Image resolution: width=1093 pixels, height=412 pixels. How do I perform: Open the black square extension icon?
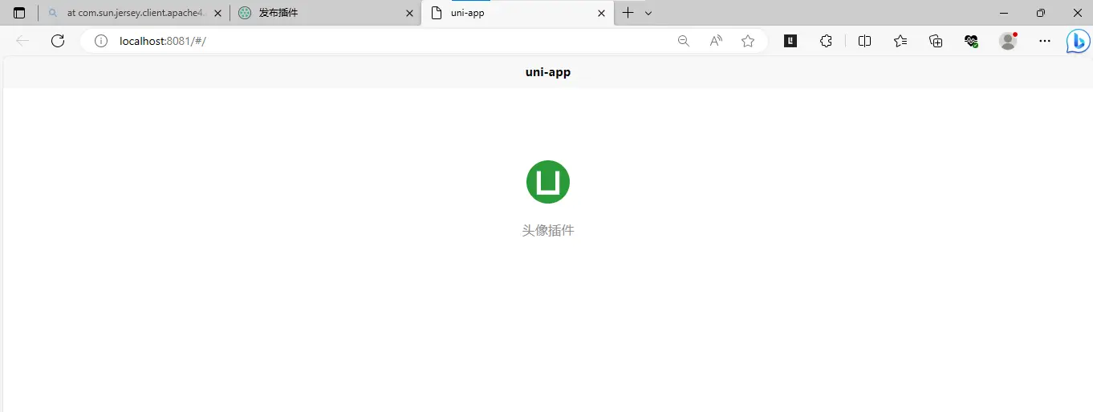click(x=790, y=41)
